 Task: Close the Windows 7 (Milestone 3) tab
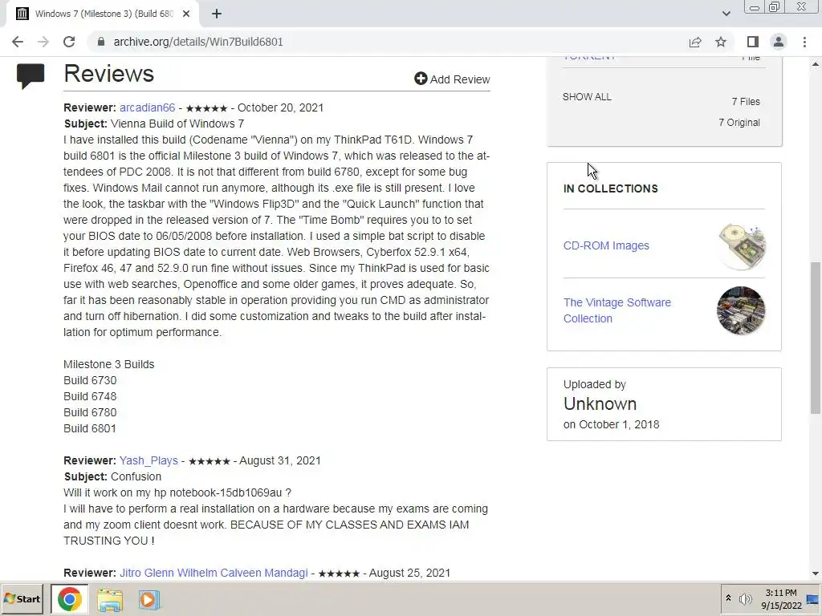(186, 14)
